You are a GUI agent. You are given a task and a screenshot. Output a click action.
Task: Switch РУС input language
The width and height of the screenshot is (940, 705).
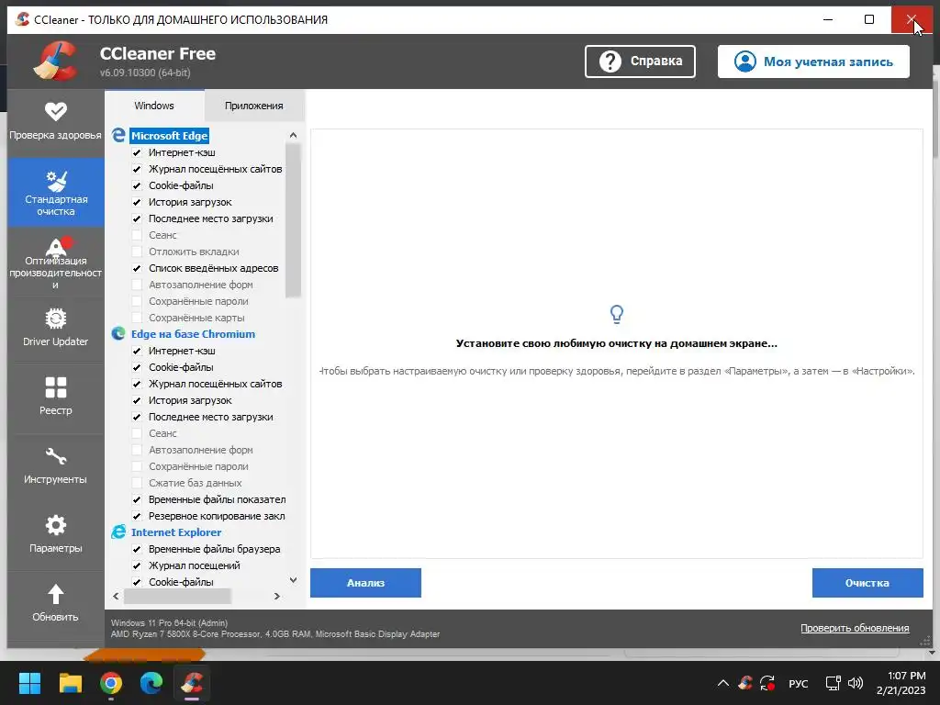point(798,683)
